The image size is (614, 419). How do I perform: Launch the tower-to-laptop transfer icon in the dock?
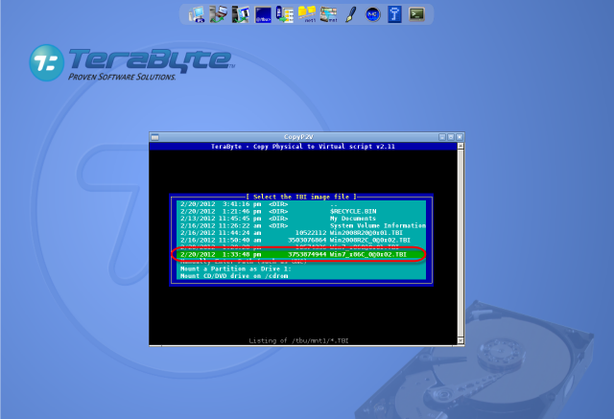(x=218, y=14)
